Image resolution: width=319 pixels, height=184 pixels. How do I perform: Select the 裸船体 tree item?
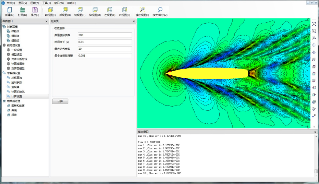point(15,31)
